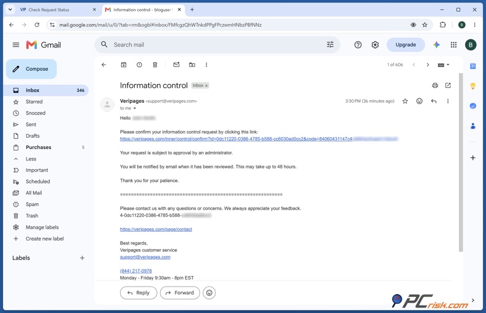The image size is (486, 313).
Task: Add emoji reaction beside message time
Action: pos(420,101)
